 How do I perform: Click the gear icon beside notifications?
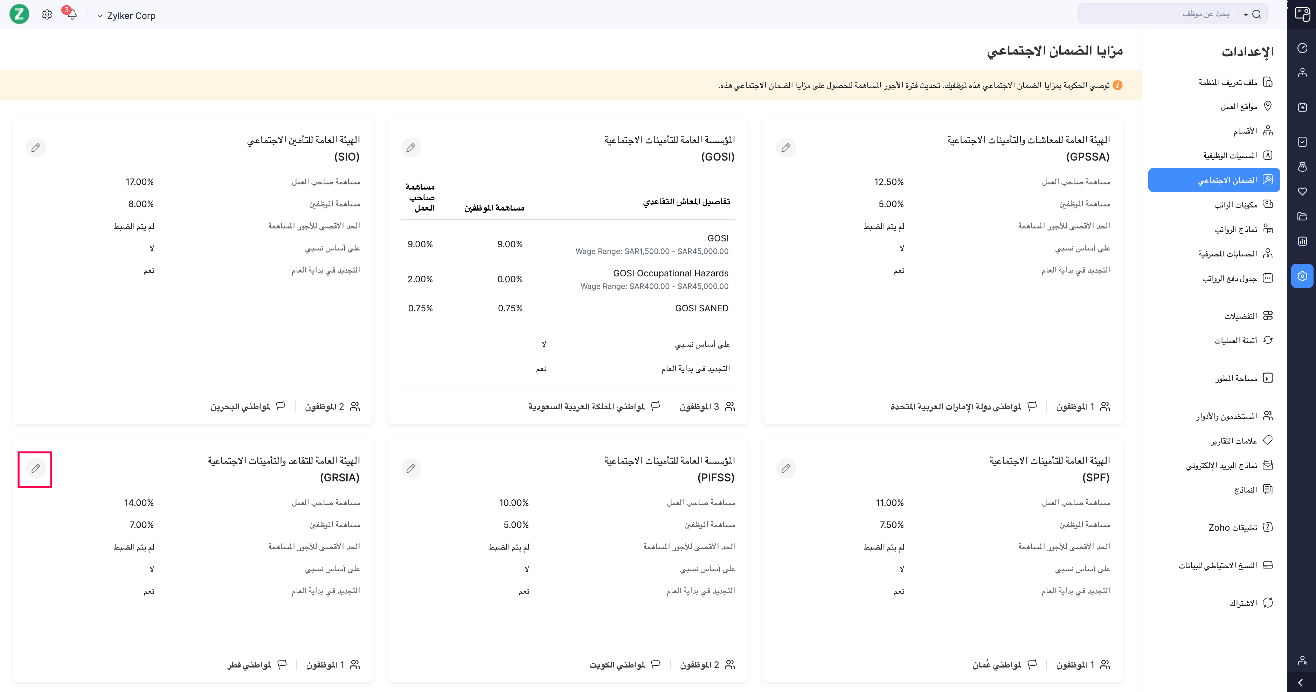pos(47,15)
